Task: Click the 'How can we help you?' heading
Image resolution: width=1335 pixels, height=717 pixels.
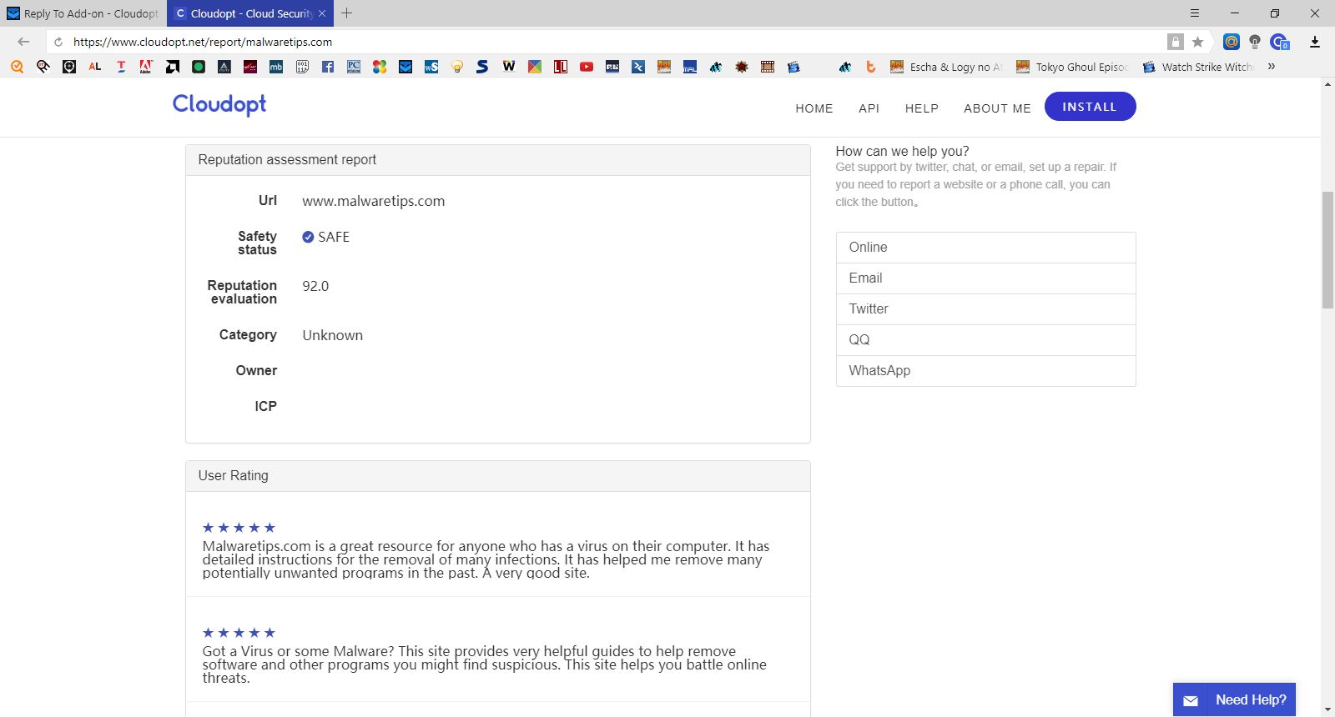Action: [902, 151]
